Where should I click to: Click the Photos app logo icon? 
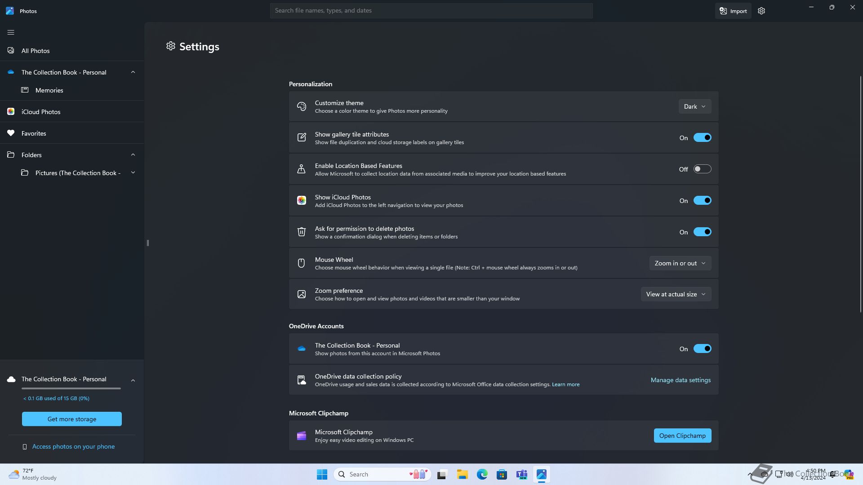10,11
